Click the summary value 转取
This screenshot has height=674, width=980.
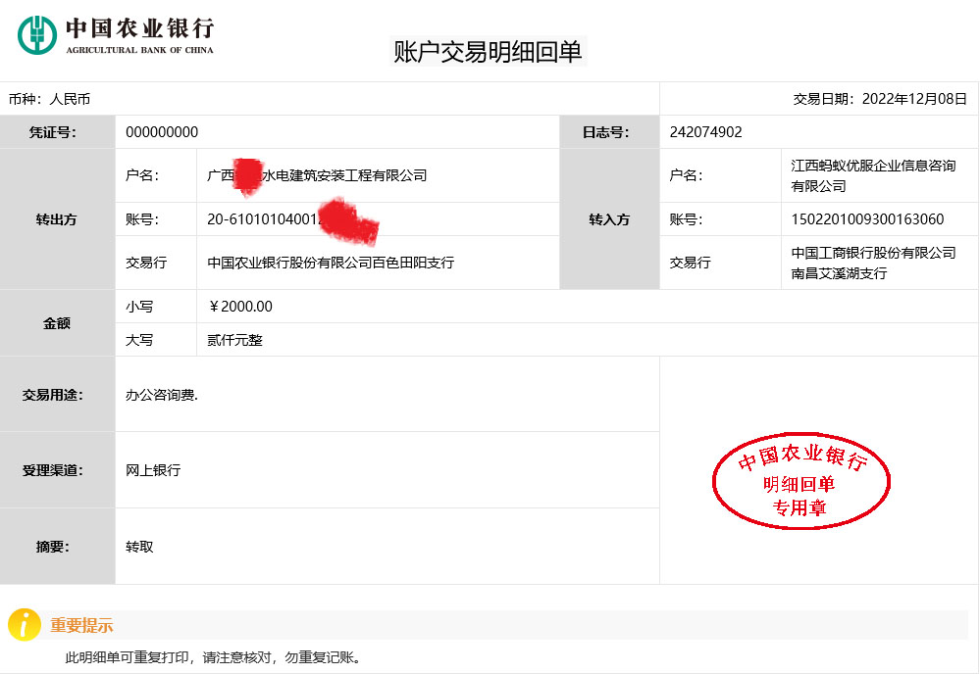pyautogui.click(x=139, y=547)
